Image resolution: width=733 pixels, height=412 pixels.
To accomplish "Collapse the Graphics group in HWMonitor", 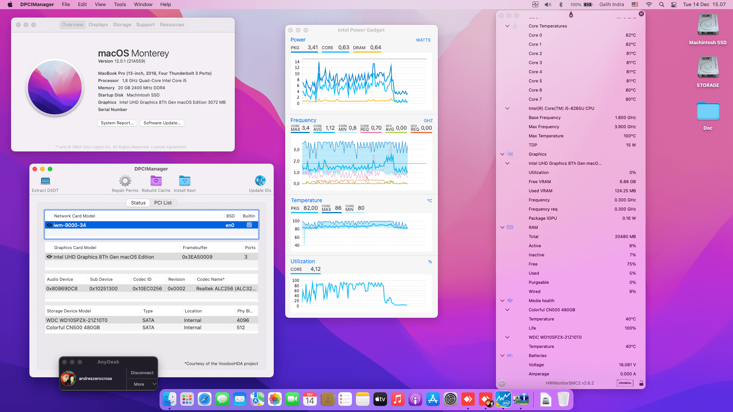I will [x=502, y=154].
